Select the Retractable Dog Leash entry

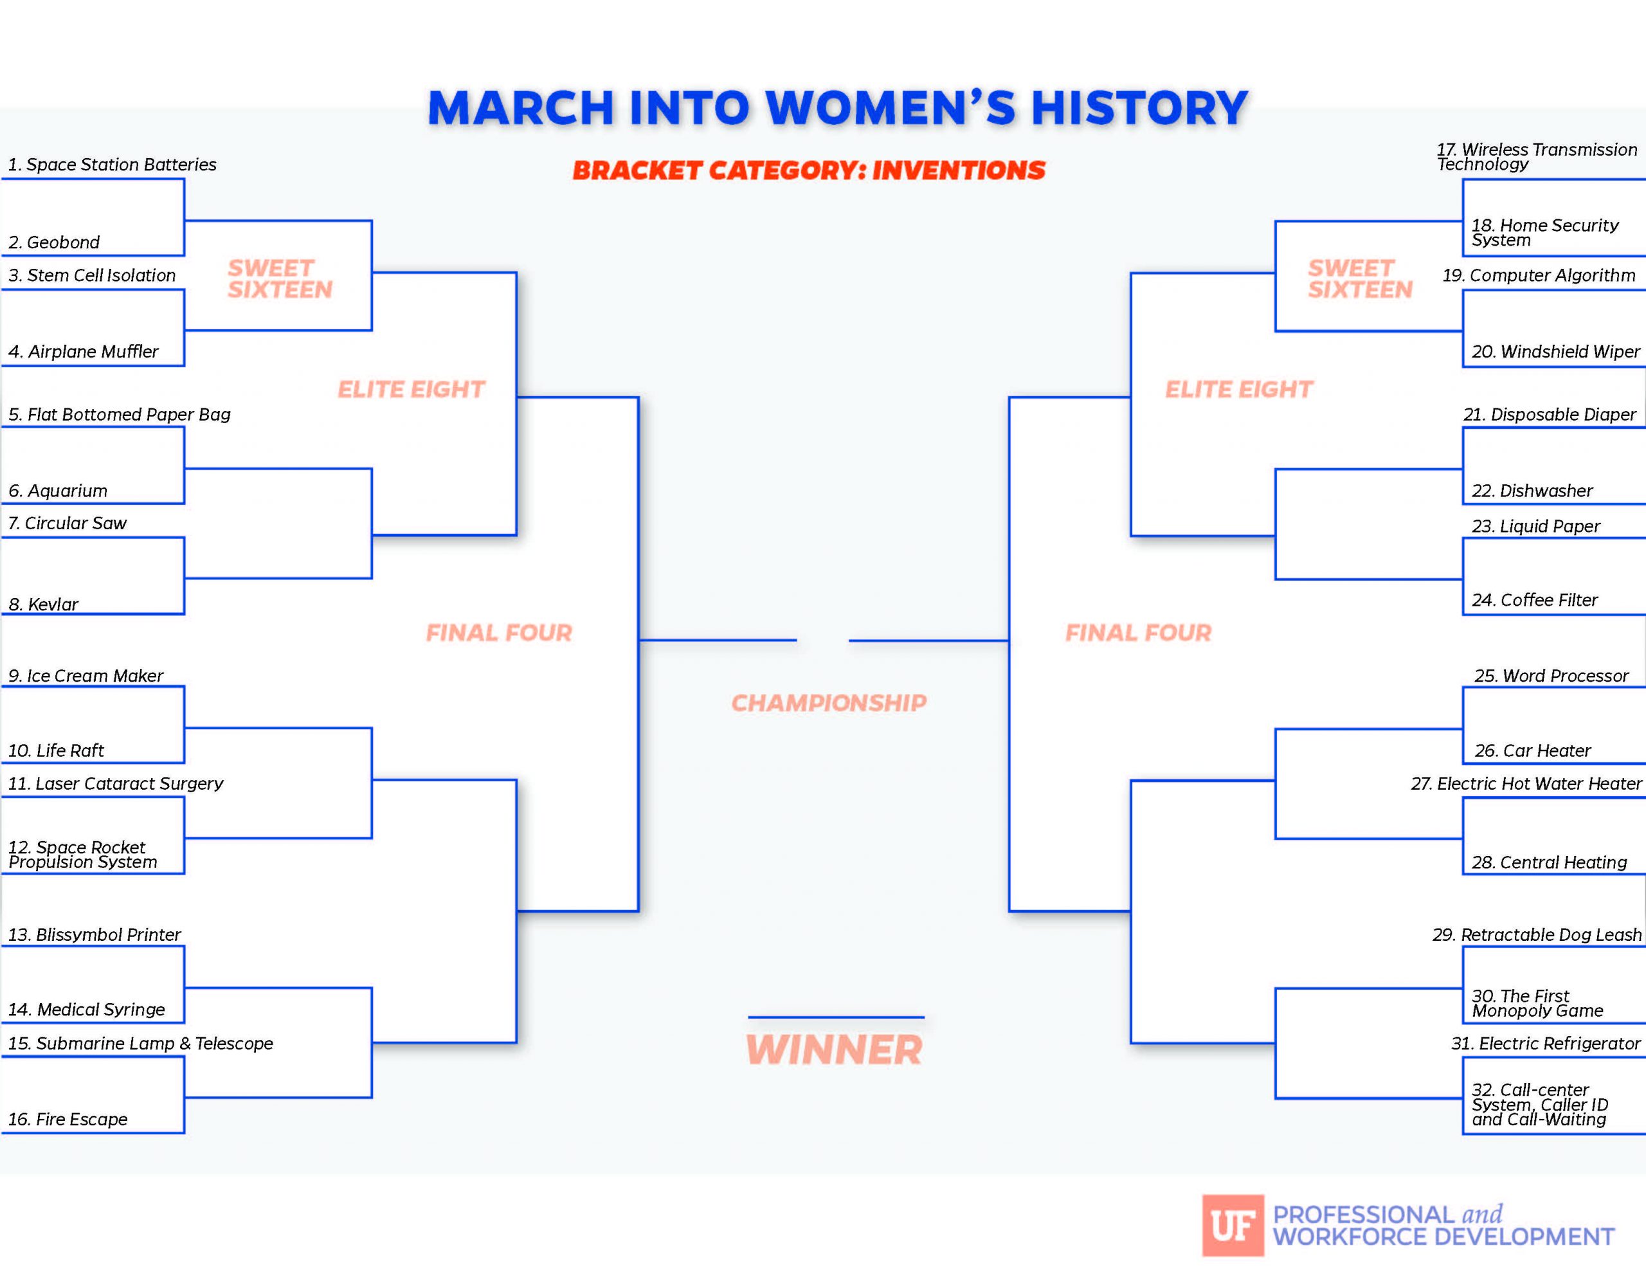click(x=1537, y=935)
